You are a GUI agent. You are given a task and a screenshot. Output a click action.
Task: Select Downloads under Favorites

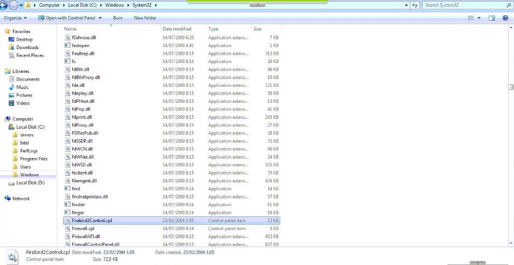[x=27, y=48]
